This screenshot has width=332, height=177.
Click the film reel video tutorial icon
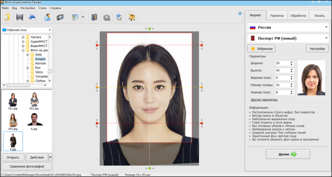coord(107,18)
